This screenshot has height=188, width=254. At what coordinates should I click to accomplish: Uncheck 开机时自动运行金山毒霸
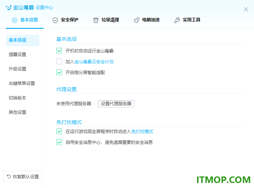click(59, 51)
